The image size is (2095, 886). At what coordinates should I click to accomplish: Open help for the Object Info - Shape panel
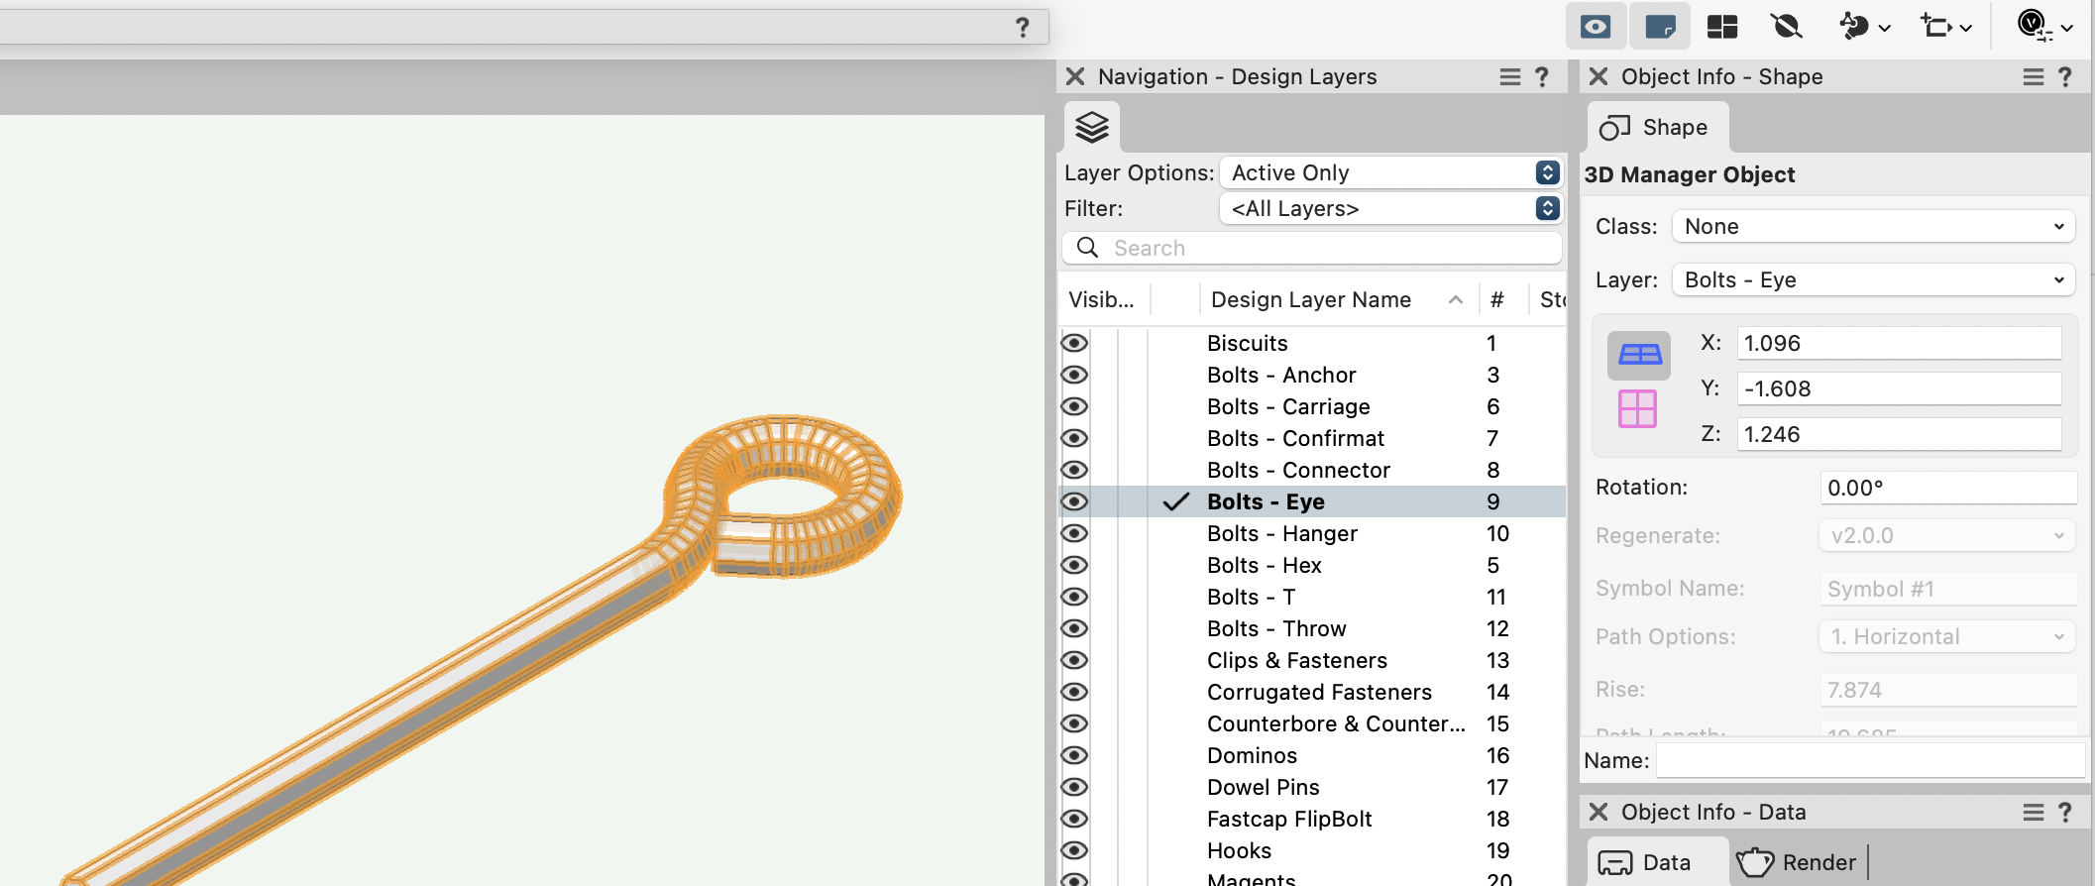(2065, 77)
